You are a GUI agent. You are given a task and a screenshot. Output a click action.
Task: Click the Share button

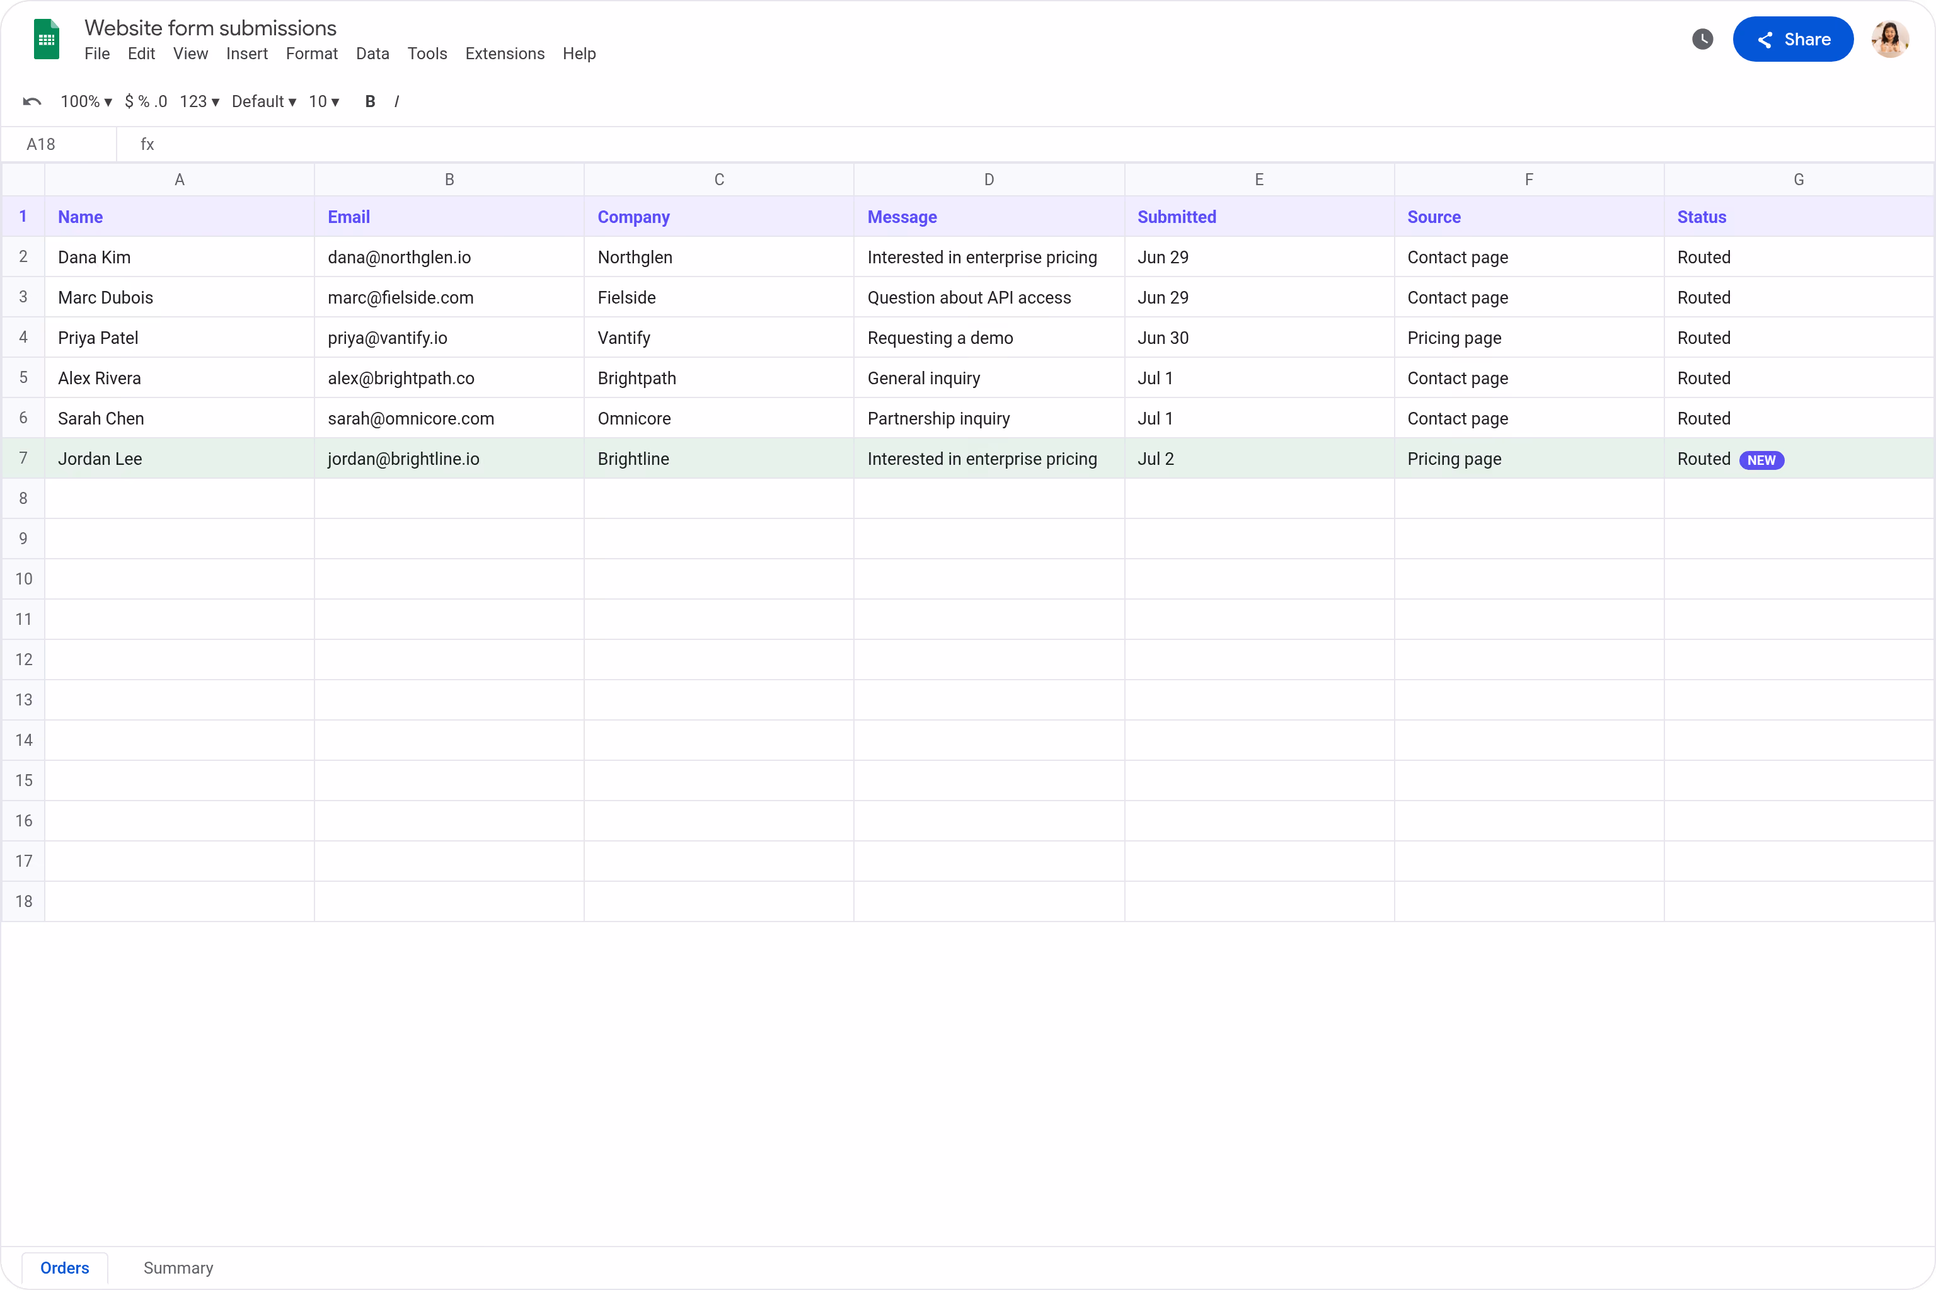(x=1793, y=38)
